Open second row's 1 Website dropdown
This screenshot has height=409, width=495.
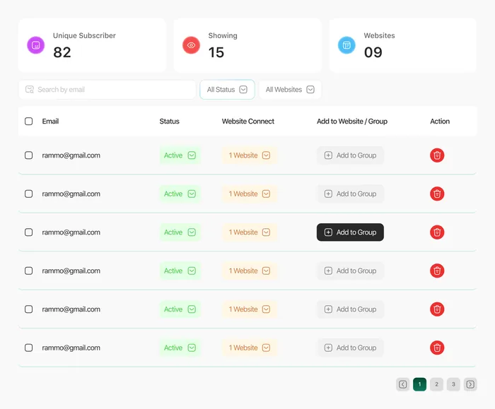click(250, 194)
